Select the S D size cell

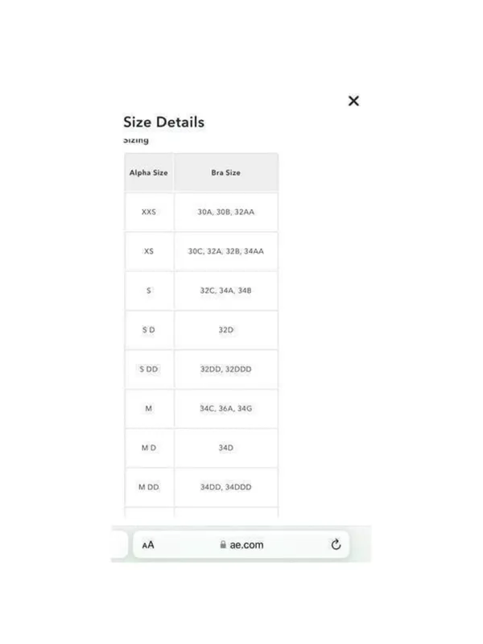pos(149,330)
